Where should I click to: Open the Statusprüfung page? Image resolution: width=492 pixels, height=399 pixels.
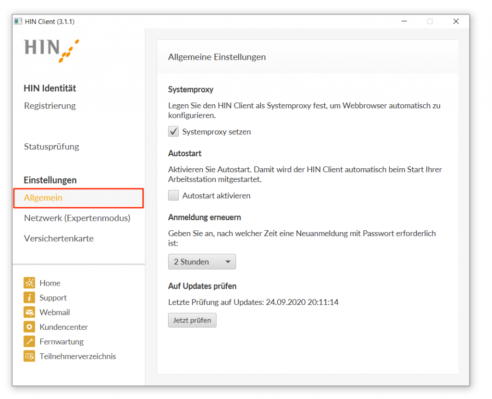pyautogui.click(x=52, y=147)
